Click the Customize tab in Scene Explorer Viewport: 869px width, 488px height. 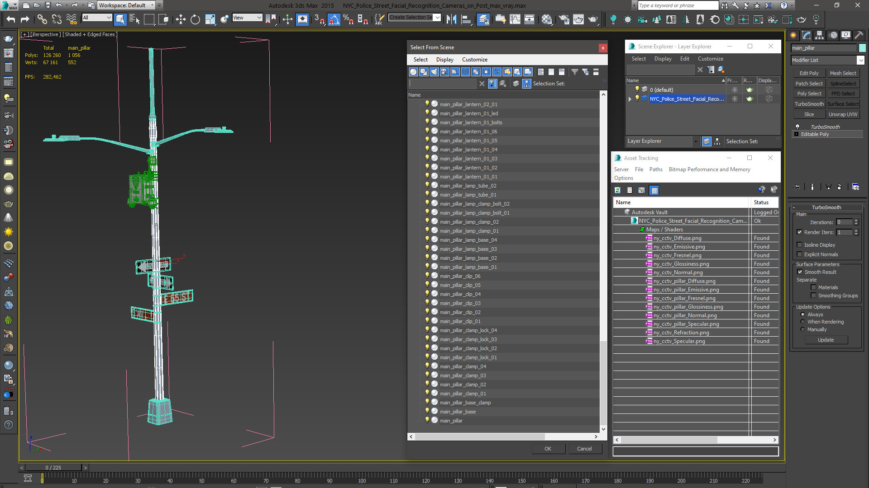click(711, 58)
